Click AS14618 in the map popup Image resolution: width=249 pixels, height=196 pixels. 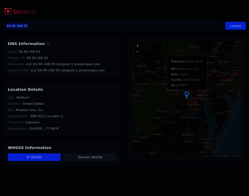coord(182,85)
